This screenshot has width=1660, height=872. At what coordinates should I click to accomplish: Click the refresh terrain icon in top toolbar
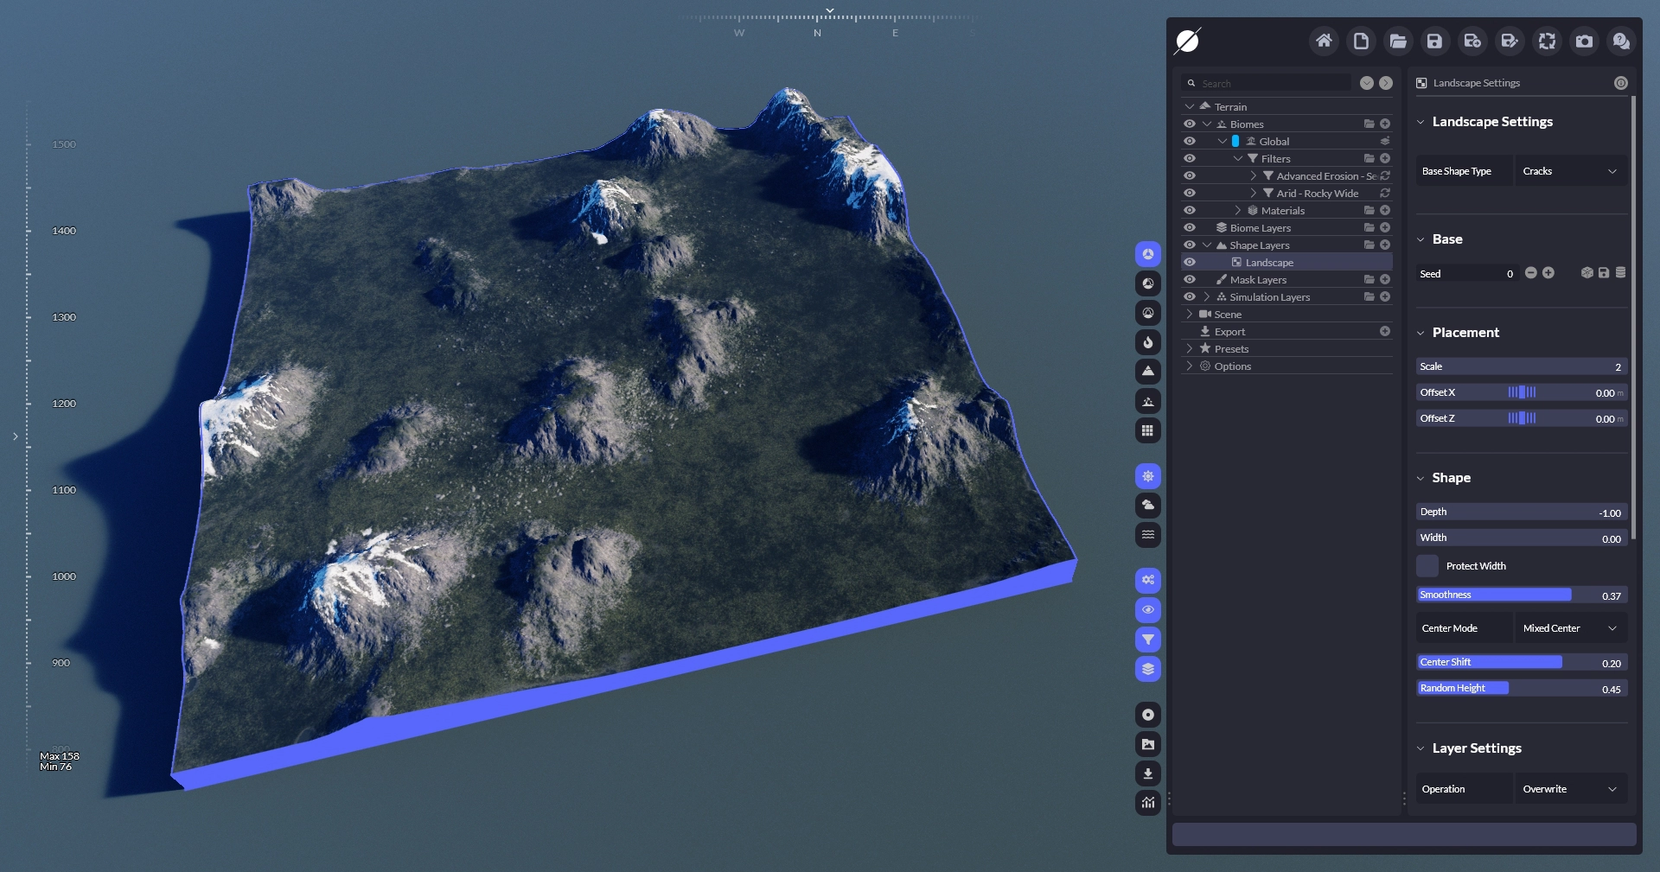tap(1547, 41)
